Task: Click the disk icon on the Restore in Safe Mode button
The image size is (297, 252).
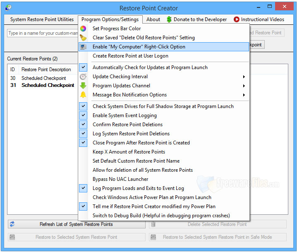Action: point(153,237)
